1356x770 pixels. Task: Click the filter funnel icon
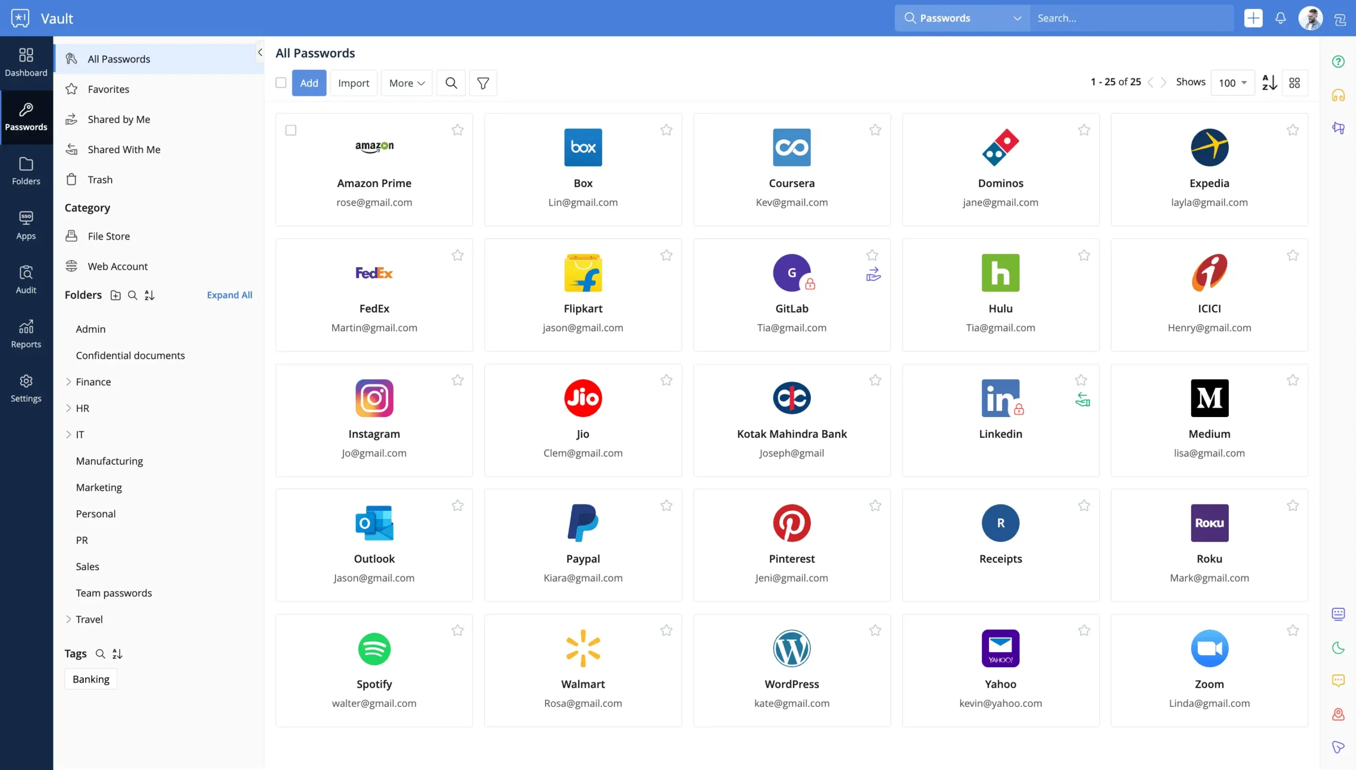pos(483,83)
